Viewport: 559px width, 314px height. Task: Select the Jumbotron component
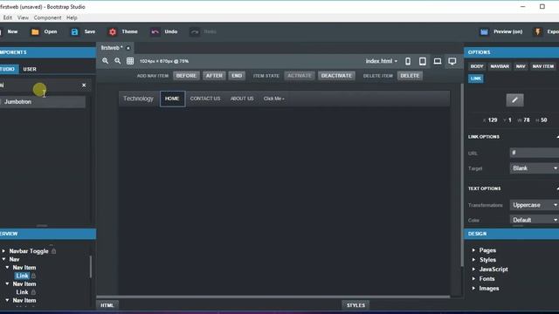click(43, 102)
